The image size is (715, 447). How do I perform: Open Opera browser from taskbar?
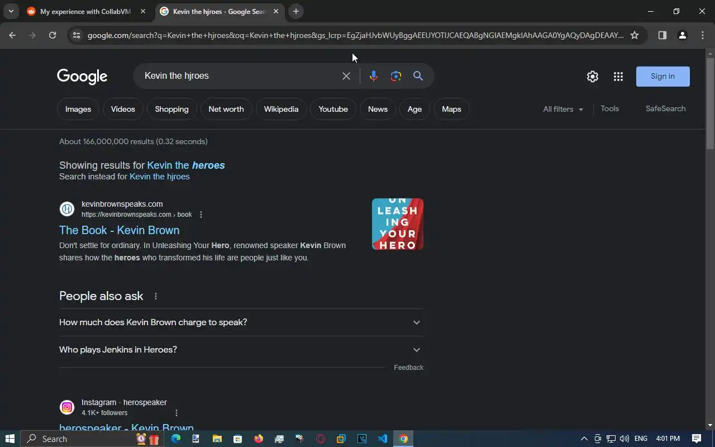(x=321, y=439)
